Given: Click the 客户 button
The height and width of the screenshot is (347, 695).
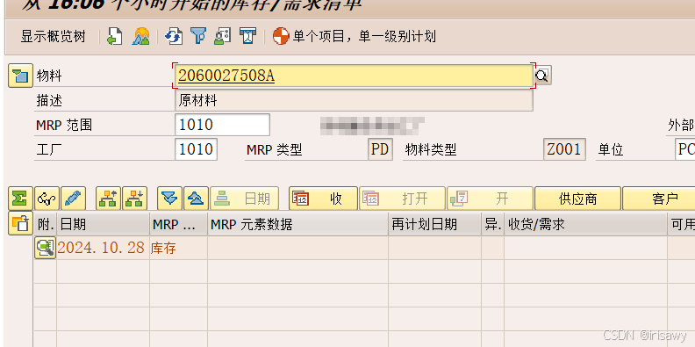Looking at the screenshot, I should (659, 199).
